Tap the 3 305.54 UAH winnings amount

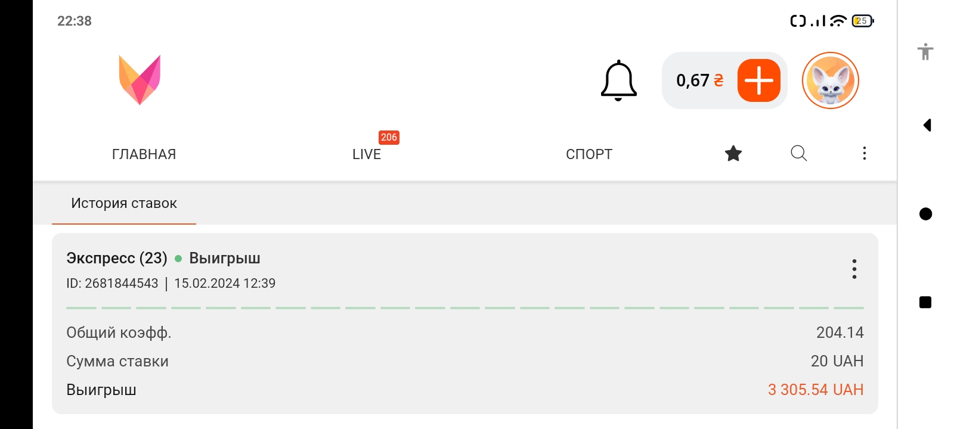pyautogui.click(x=815, y=390)
